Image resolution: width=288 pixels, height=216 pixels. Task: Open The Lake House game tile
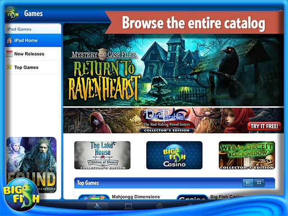click(102, 155)
